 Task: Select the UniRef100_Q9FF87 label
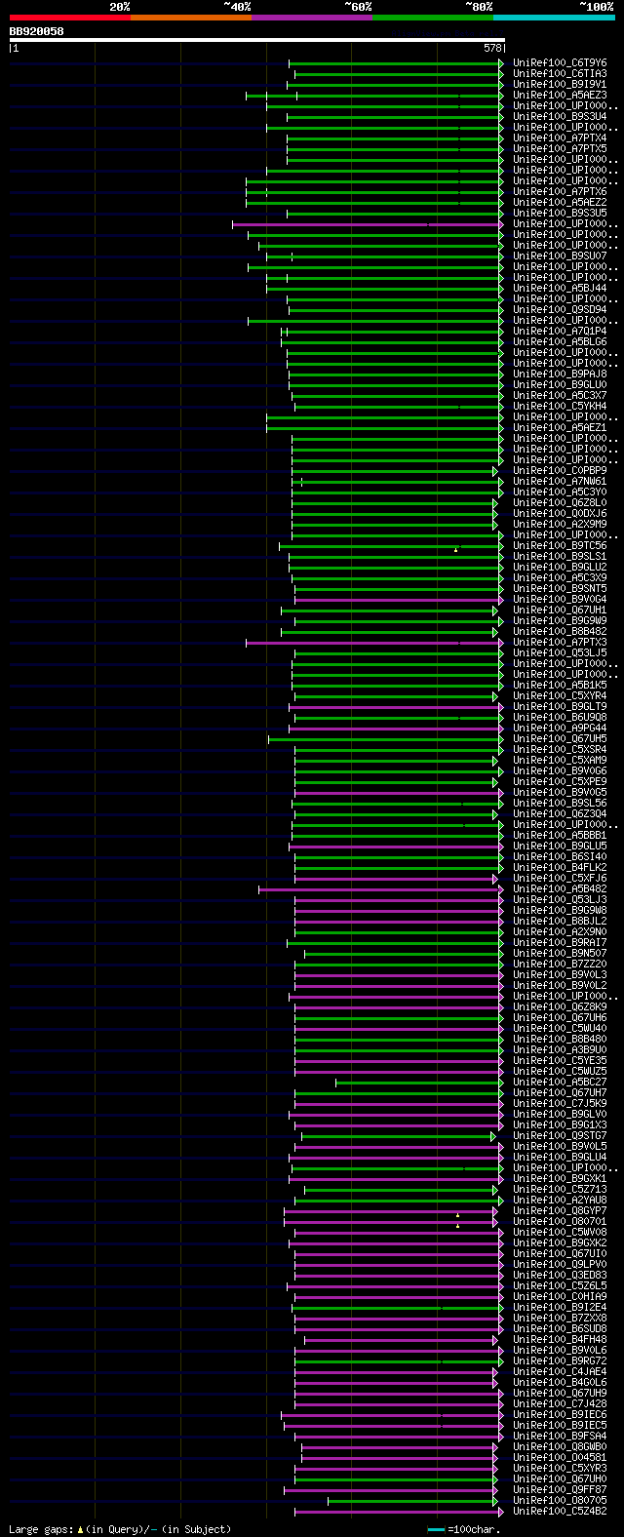click(x=561, y=1490)
